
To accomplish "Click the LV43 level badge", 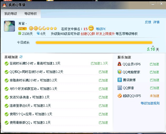I will pos(22,29).
